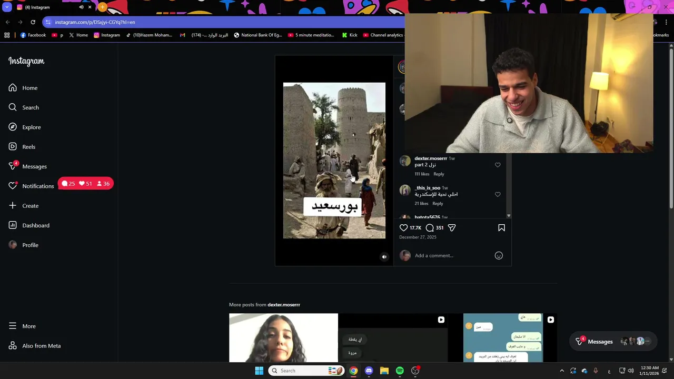Screen dimensions: 674x379
Task: Open Kick bookmark
Action: click(x=349, y=35)
